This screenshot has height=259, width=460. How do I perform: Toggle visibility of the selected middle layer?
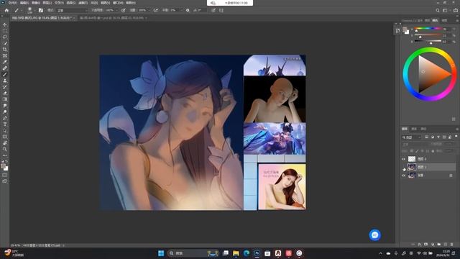403,167
